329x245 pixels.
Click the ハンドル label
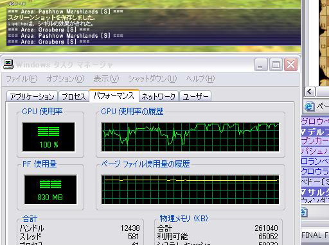pyautogui.click(x=31, y=228)
